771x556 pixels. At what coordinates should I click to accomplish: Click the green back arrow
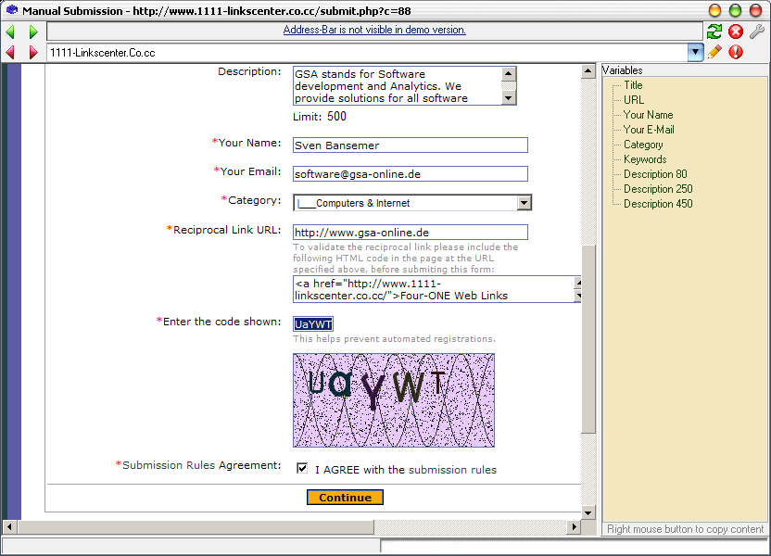[10, 32]
